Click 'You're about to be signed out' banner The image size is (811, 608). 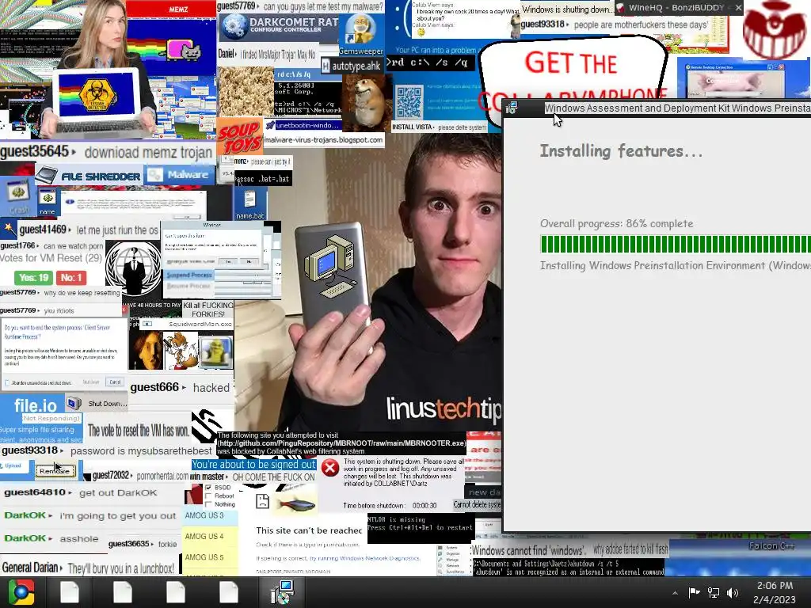click(254, 465)
